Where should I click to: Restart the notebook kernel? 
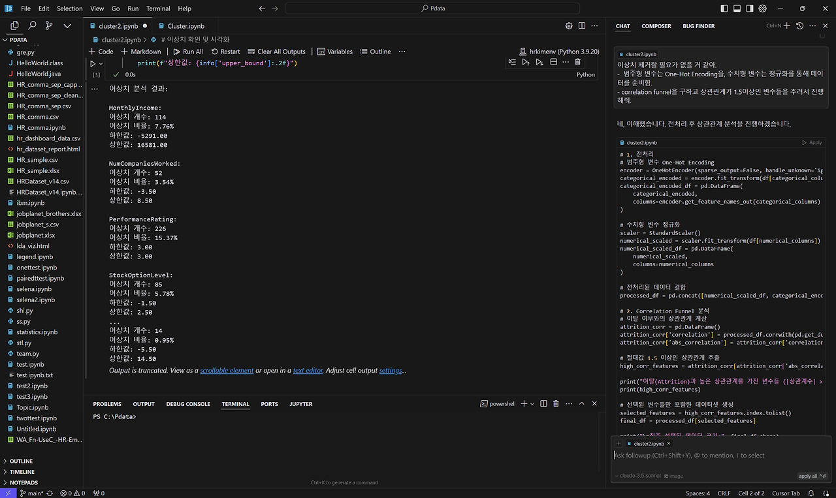(x=225, y=52)
